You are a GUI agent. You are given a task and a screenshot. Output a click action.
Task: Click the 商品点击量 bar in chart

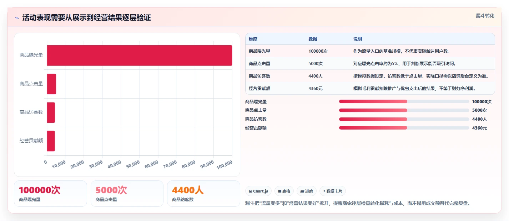coord(51,84)
